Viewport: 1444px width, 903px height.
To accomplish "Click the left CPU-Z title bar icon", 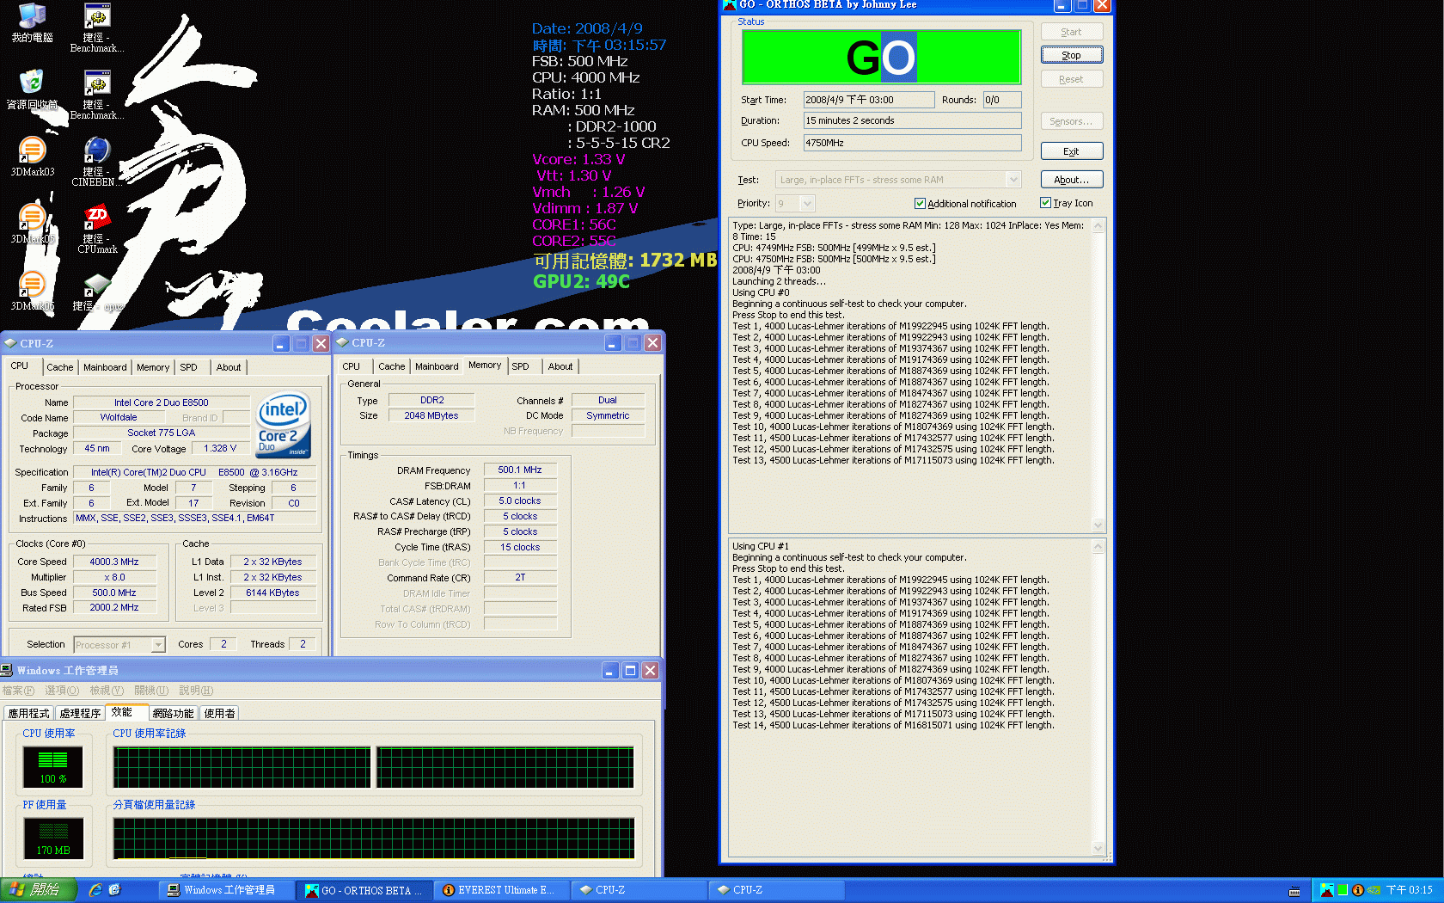I will [10, 343].
